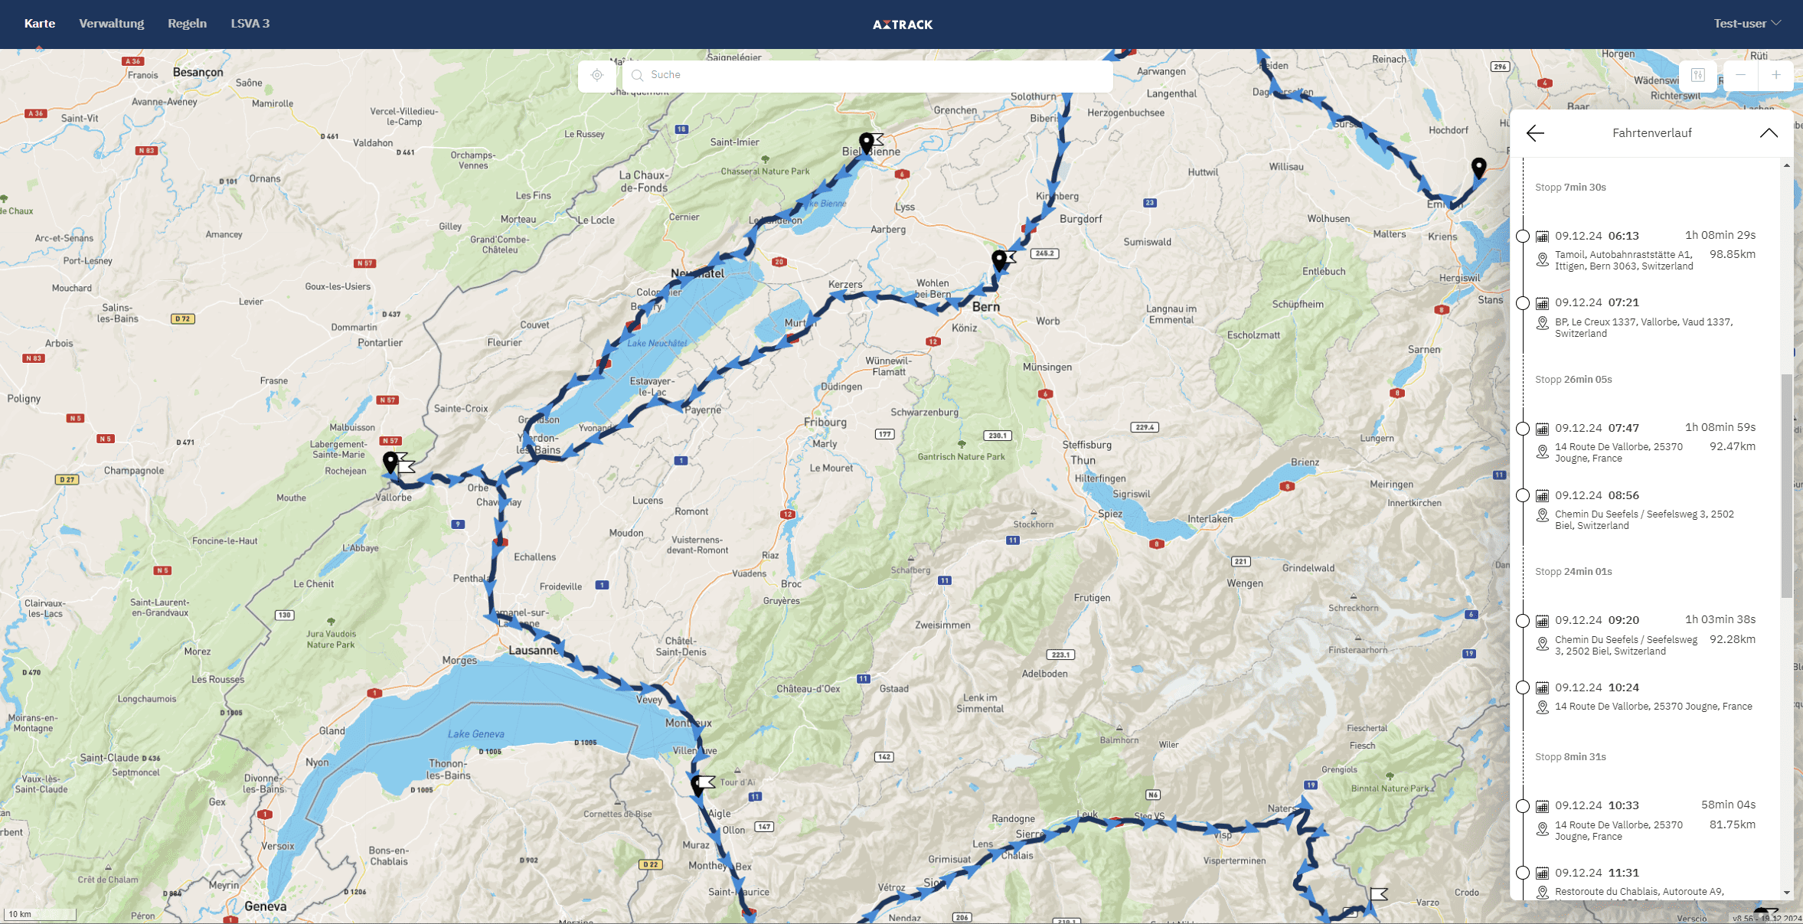Open the map filter settings icon
This screenshot has height=924, width=1803.
[x=1697, y=75]
